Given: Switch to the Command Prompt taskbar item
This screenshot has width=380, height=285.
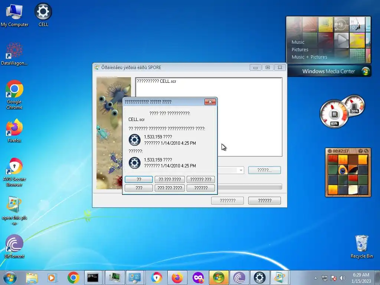Looking at the screenshot, I should pyautogui.click(x=93, y=278).
